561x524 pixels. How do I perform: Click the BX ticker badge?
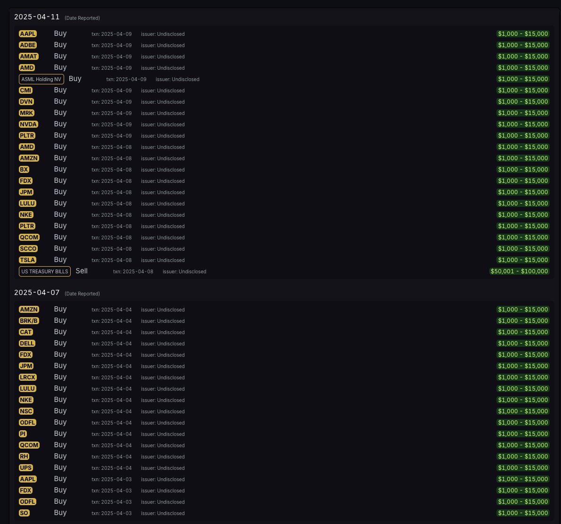[24, 170]
